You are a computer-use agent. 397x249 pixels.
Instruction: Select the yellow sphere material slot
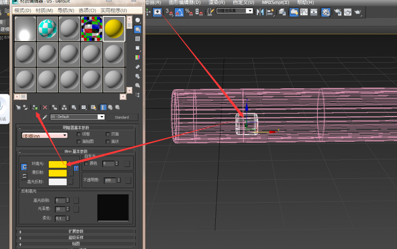coord(114,29)
